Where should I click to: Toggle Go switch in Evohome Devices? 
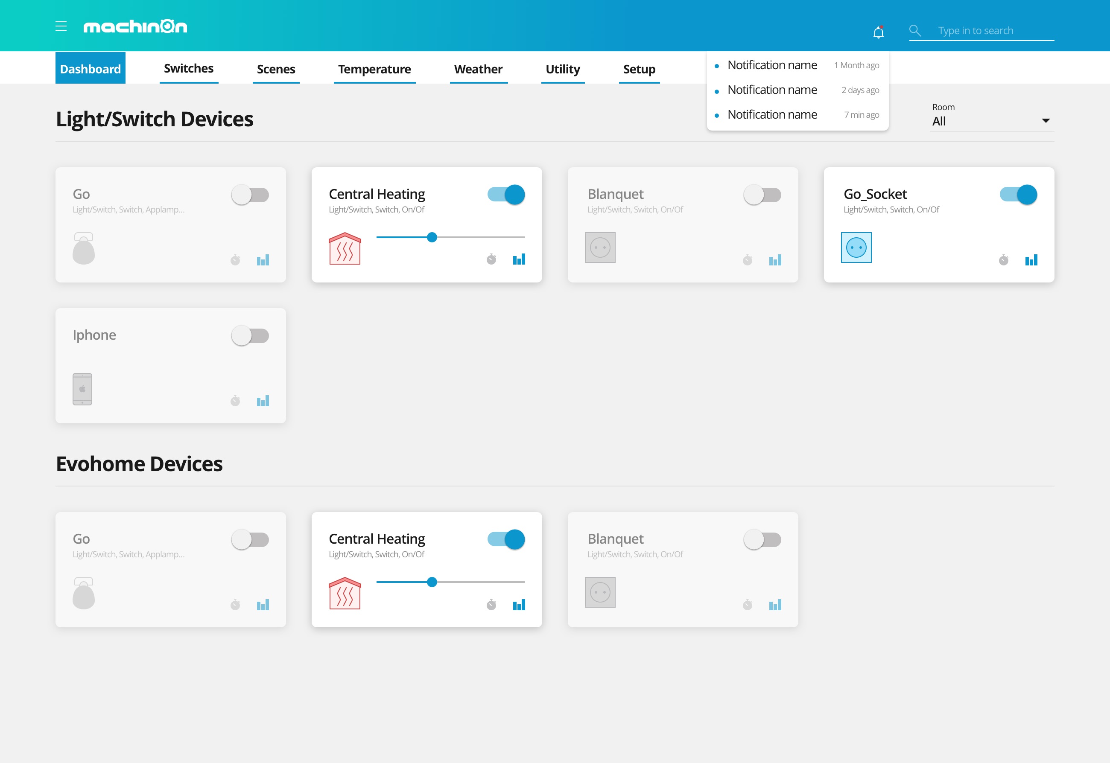coord(250,540)
